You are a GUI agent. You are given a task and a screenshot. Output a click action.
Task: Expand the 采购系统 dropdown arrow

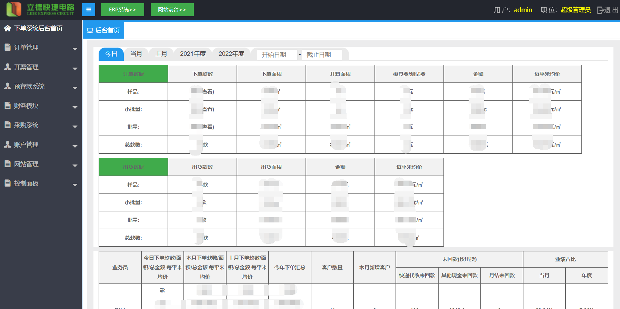75,127
